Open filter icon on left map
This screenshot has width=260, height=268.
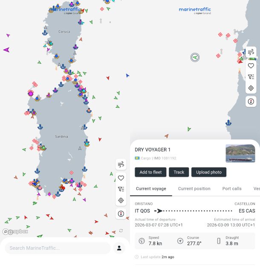tap(121, 189)
